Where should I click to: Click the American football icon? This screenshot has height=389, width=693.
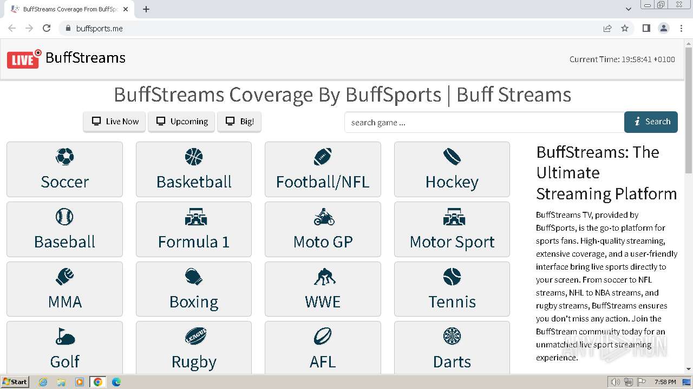(323, 157)
